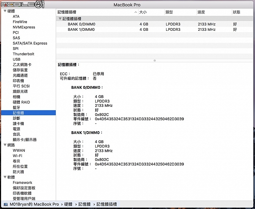Open 診斷 diagnostics info
Image resolution: width=255 pixels, height=209 pixels.
point(16,118)
